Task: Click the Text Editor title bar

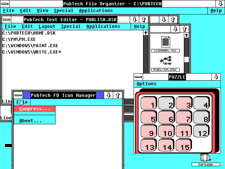Action: [70, 20]
